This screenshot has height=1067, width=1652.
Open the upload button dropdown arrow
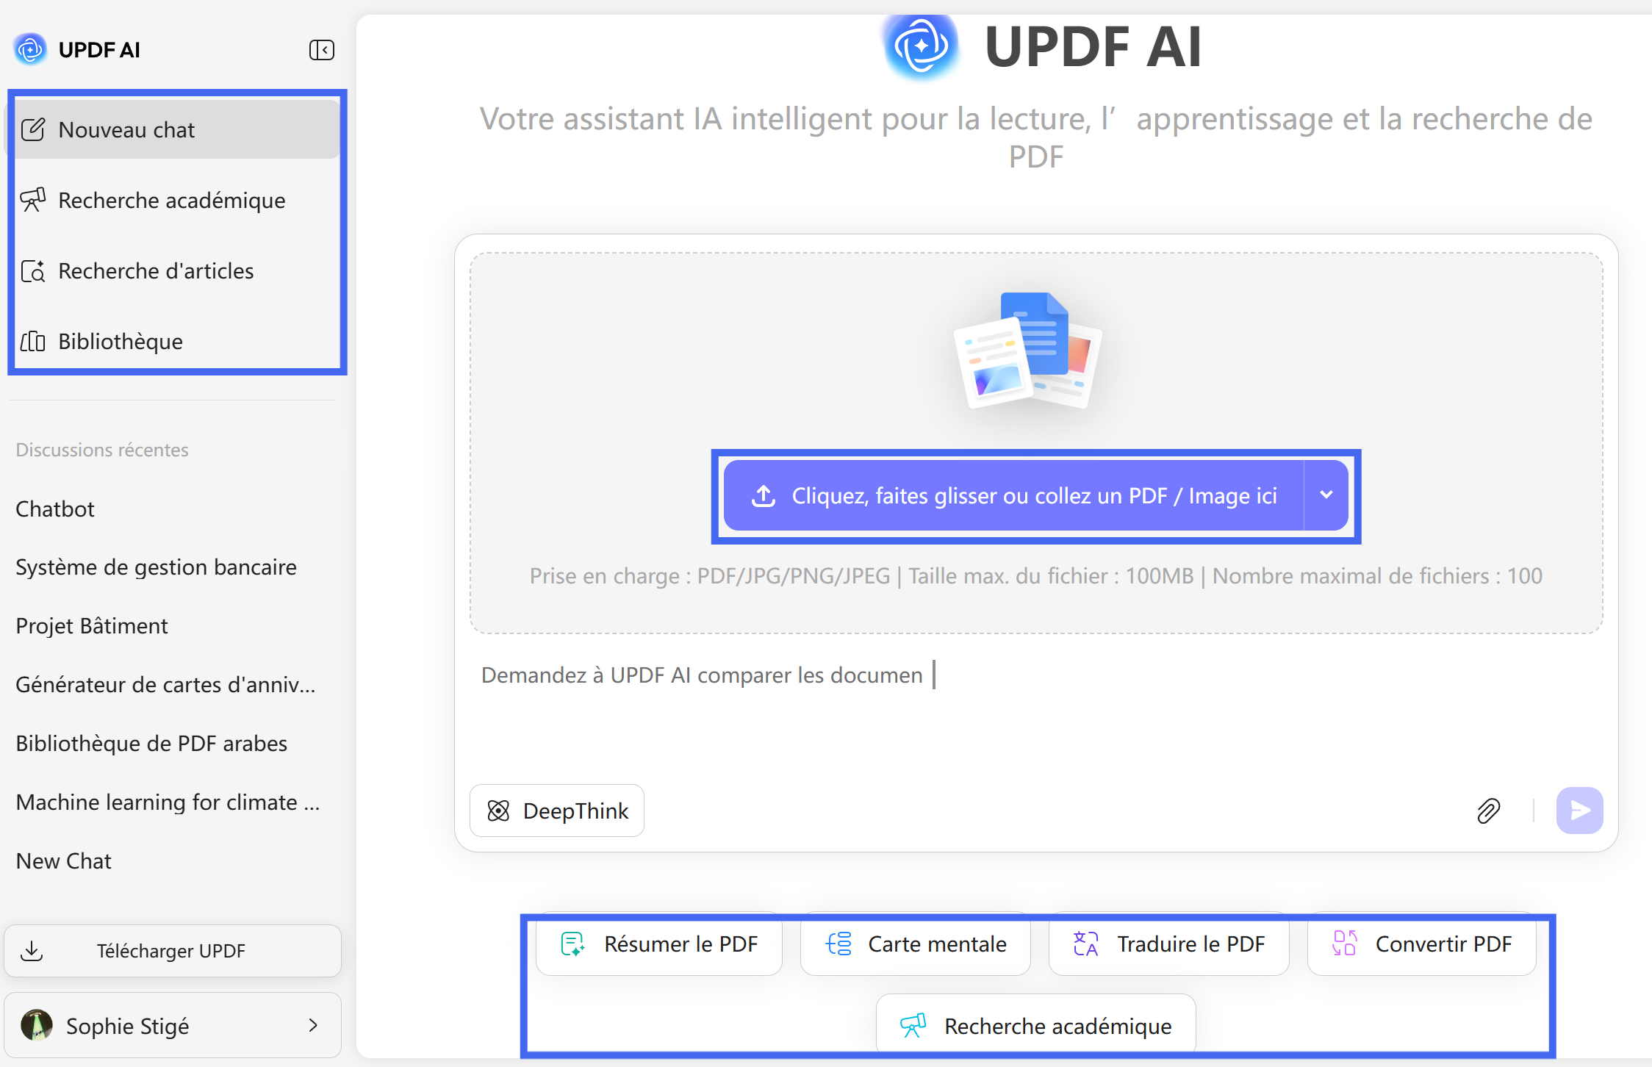point(1326,495)
